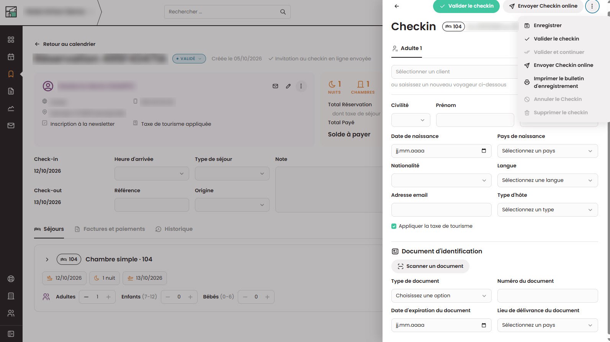Click the Rechercher search field
The image size is (610, 342).
(227, 12)
